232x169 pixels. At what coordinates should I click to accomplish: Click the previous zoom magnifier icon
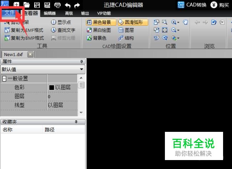(x=165, y=38)
